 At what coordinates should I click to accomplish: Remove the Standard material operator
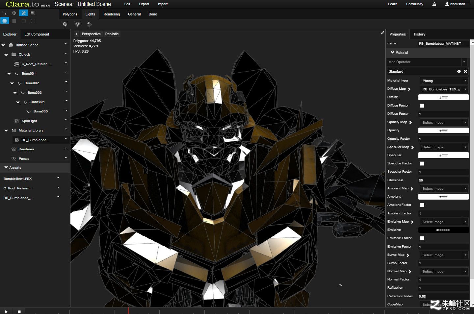coord(465,71)
